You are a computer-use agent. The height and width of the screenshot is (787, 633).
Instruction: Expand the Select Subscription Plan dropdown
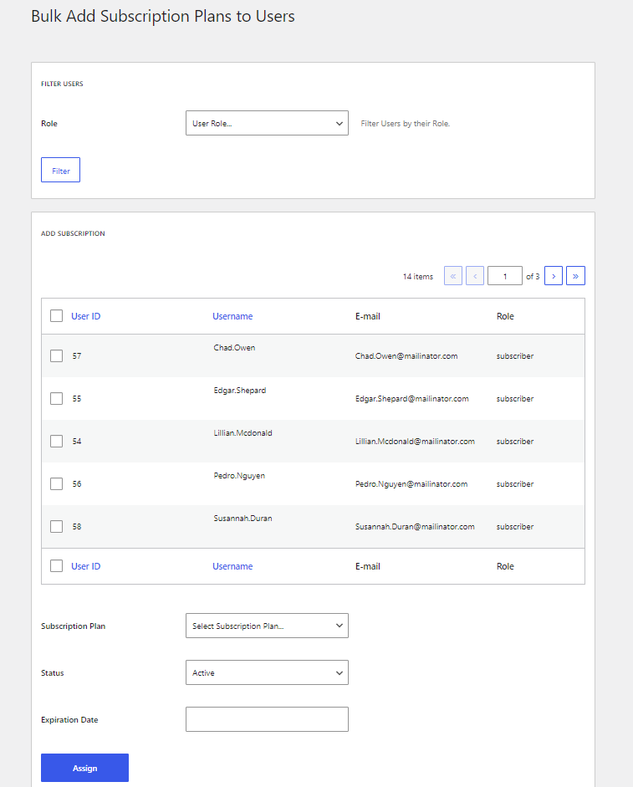click(x=267, y=626)
